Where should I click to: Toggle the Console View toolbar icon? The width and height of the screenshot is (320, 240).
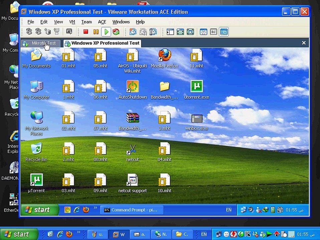[224, 32]
